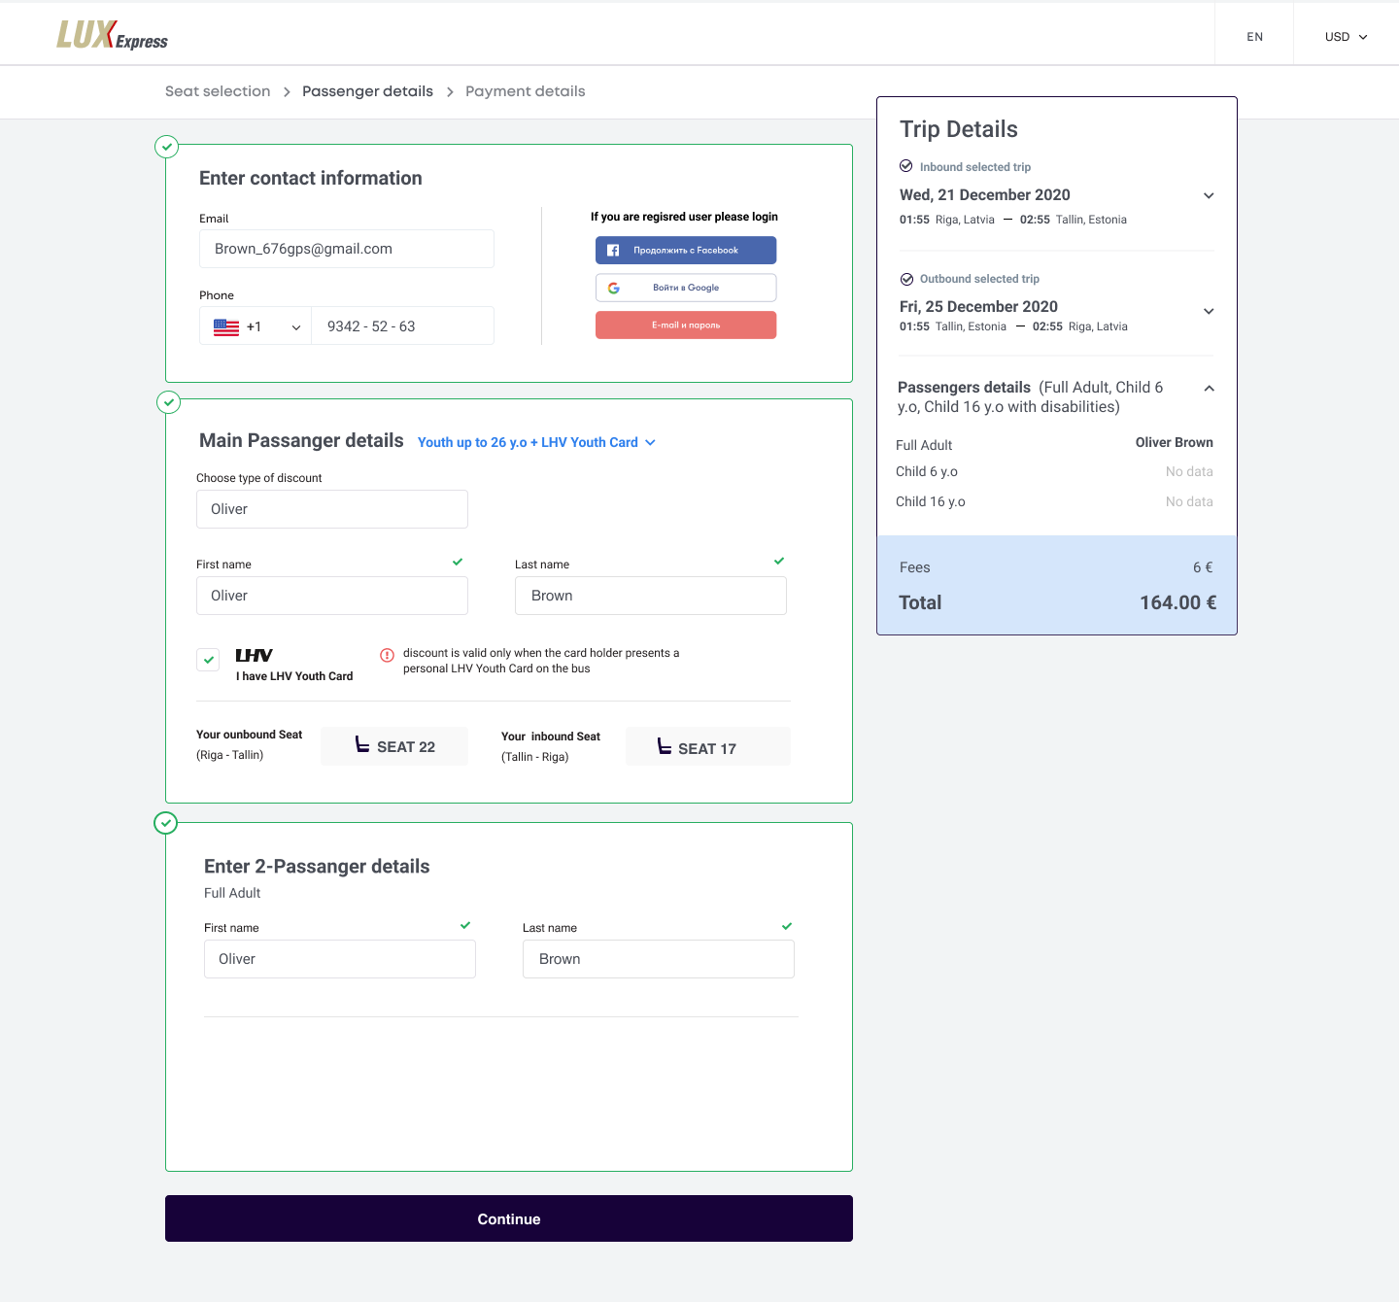Image resolution: width=1399 pixels, height=1302 pixels.
Task: Go to Payment details step
Action: click(526, 91)
